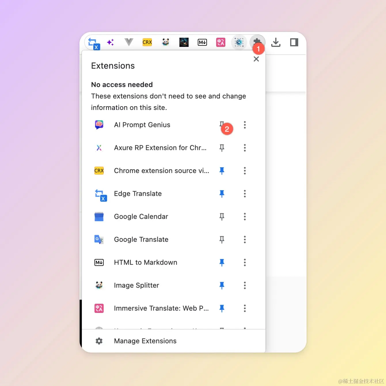Click the pink Immersive Translate toolbar icon
This screenshot has height=386, width=386.
point(221,42)
